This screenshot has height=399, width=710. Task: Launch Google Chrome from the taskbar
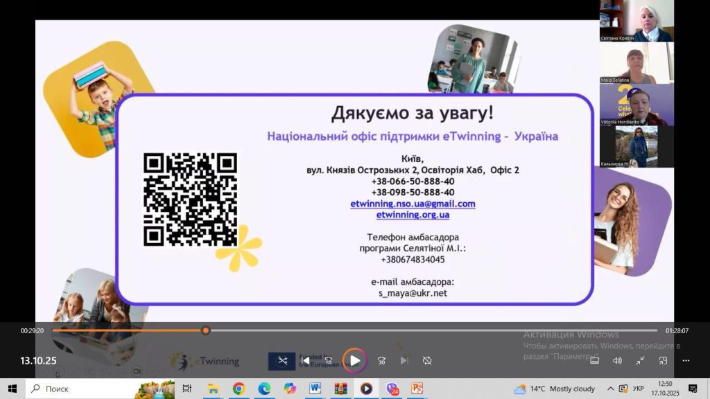(x=239, y=389)
